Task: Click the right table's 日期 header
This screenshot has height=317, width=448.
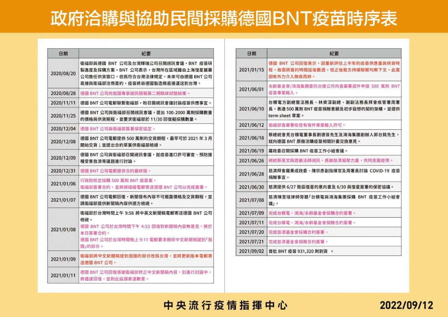Action: 251,53
